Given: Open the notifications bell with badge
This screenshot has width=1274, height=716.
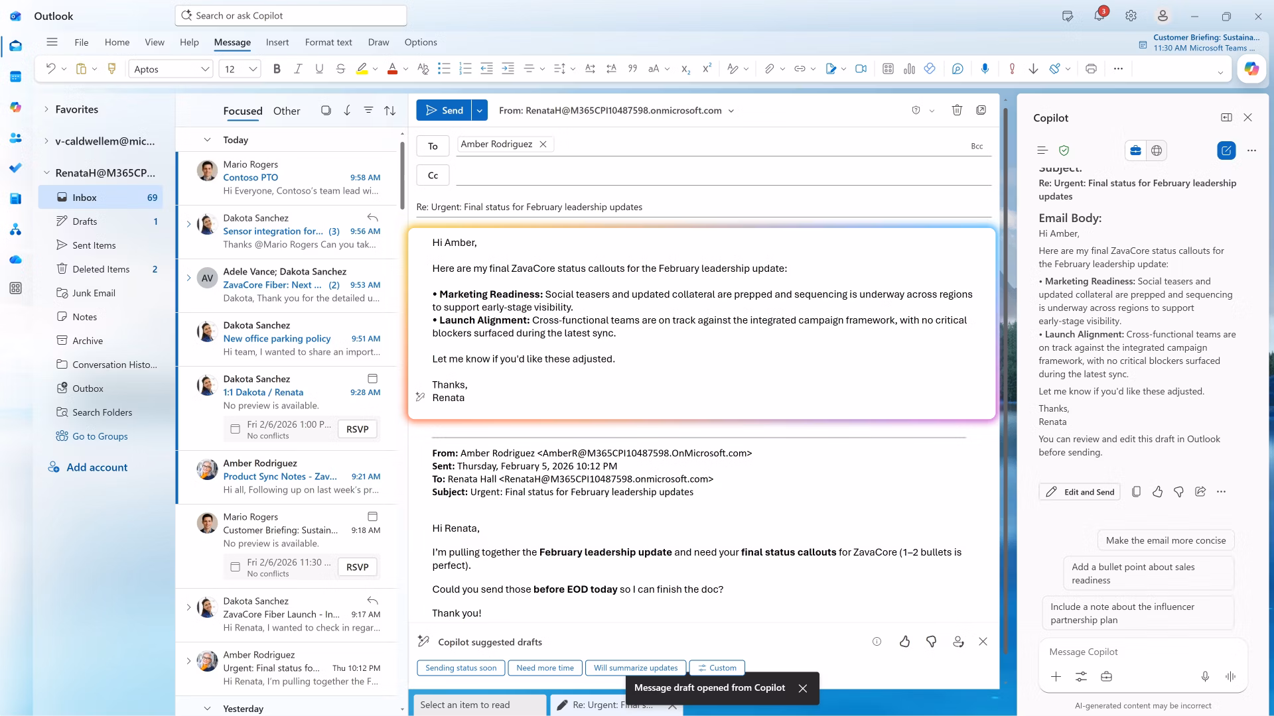Looking at the screenshot, I should 1099,16.
